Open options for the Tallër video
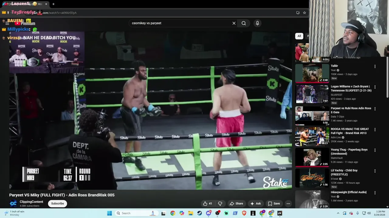The image size is (389, 218). pyautogui.click(x=375, y=66)
